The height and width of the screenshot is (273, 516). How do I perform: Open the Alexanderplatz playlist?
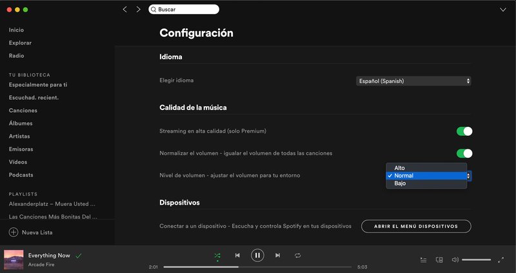tap(52, 204)
